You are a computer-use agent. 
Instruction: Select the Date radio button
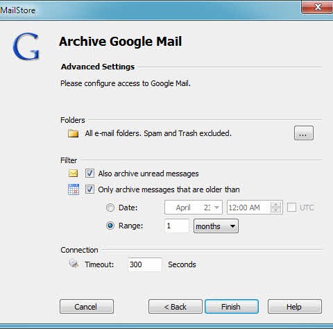pos(110,208)
